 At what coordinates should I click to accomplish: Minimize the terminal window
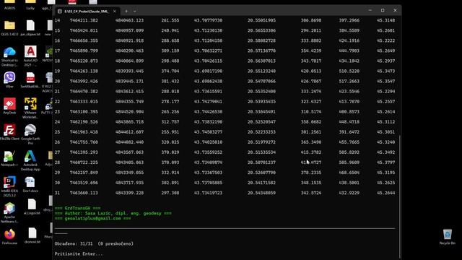pos(370,10)
